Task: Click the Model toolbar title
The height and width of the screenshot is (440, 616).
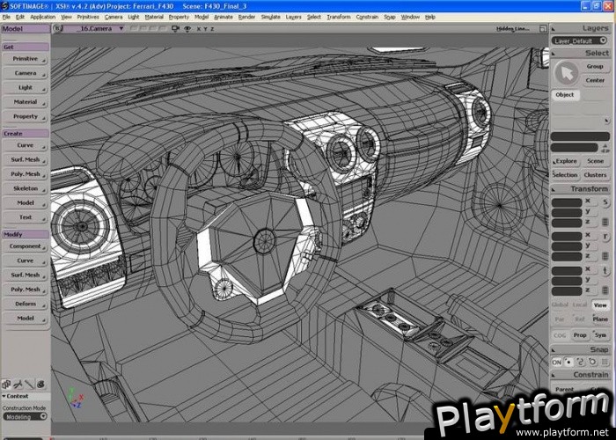Action: [x=26, y=29]
